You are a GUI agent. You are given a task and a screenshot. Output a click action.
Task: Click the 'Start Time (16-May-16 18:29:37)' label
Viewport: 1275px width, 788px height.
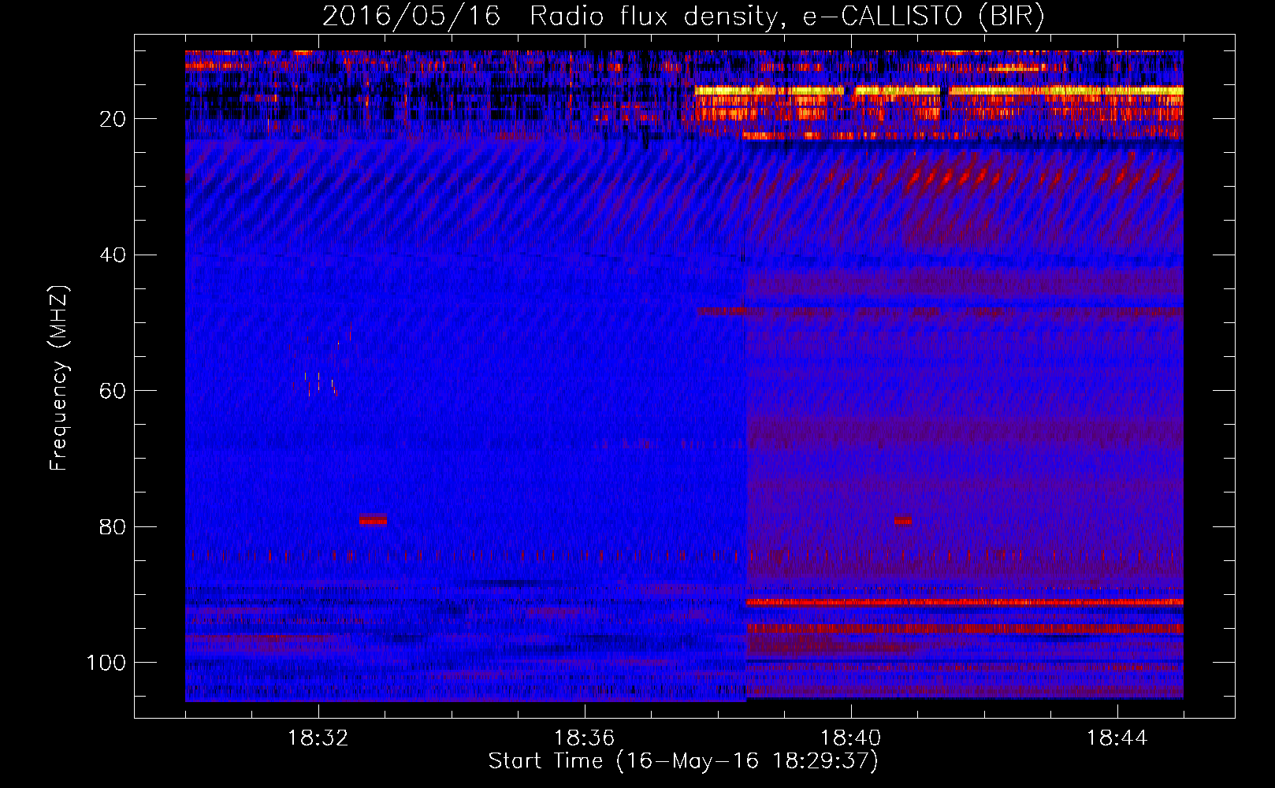pyautogui.click(x=683, y=760)
